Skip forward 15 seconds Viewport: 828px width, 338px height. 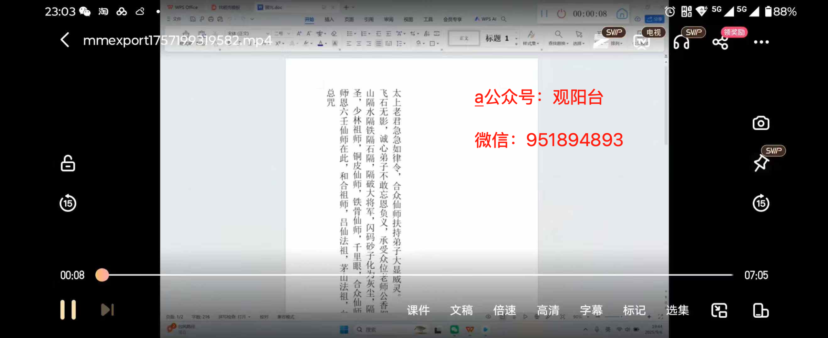(x=761, y=203)
